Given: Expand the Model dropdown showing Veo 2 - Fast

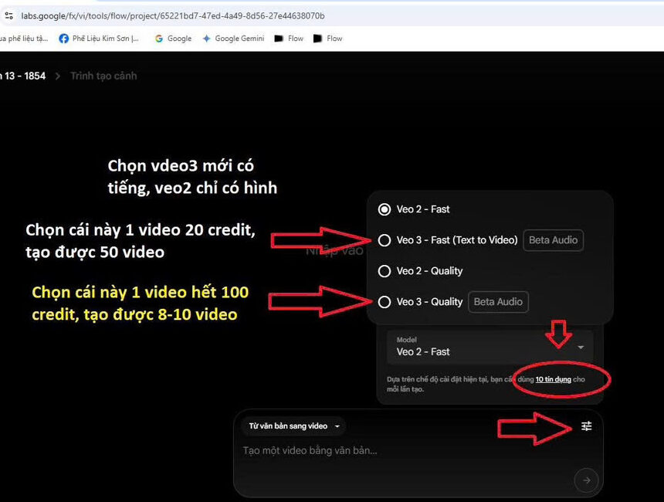Looking at the screenshot, I should pyautogui.click(x=490, y=347).
